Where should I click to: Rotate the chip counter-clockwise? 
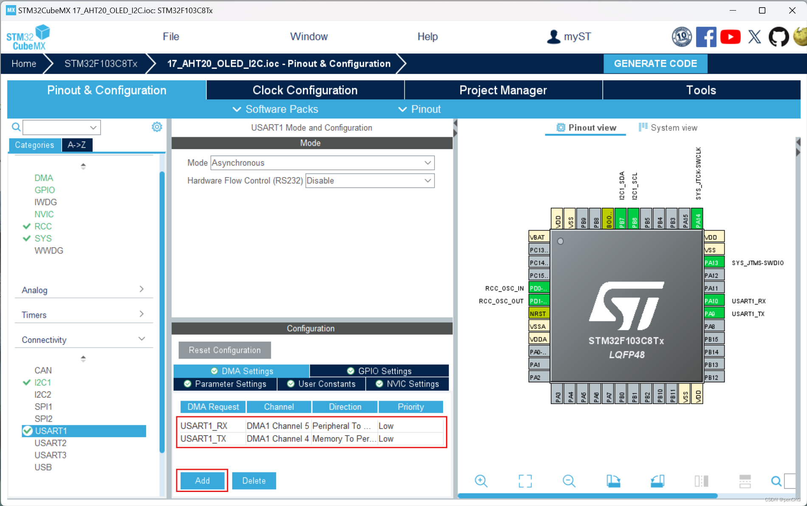657,481
